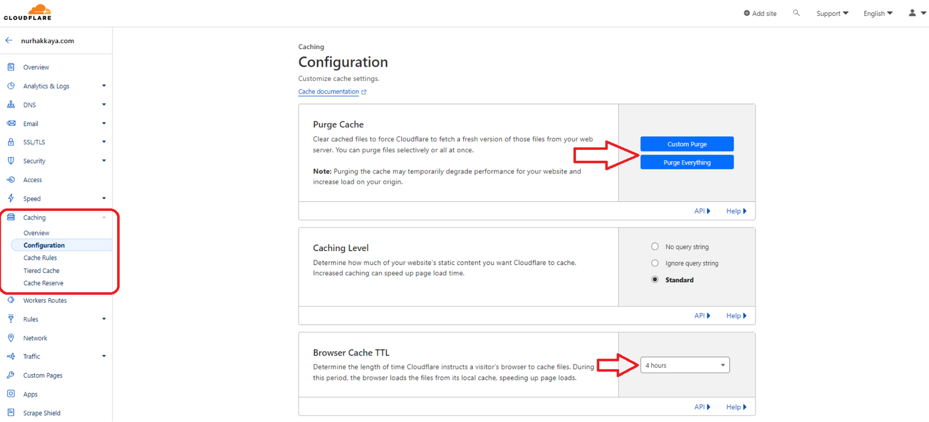Open the Support dropdown menu

[x=832, y=13]
